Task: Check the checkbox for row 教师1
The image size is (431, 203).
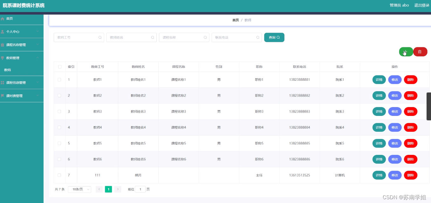Action: pos(59,79)
